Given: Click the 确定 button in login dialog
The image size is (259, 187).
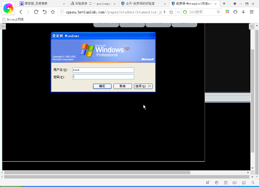Looking at the screenshot, I should [x=102, y=86].
